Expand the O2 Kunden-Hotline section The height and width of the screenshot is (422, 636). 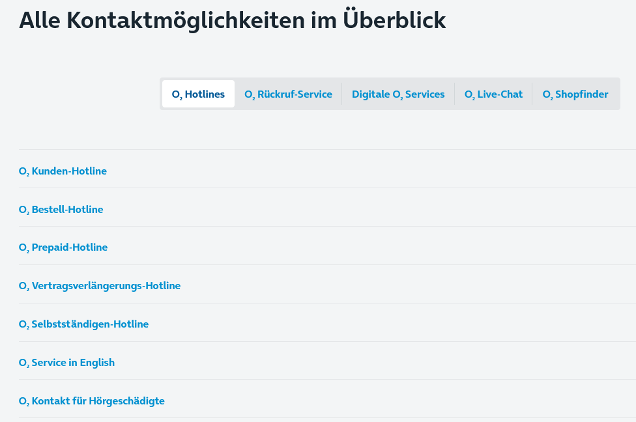(327, 169)
